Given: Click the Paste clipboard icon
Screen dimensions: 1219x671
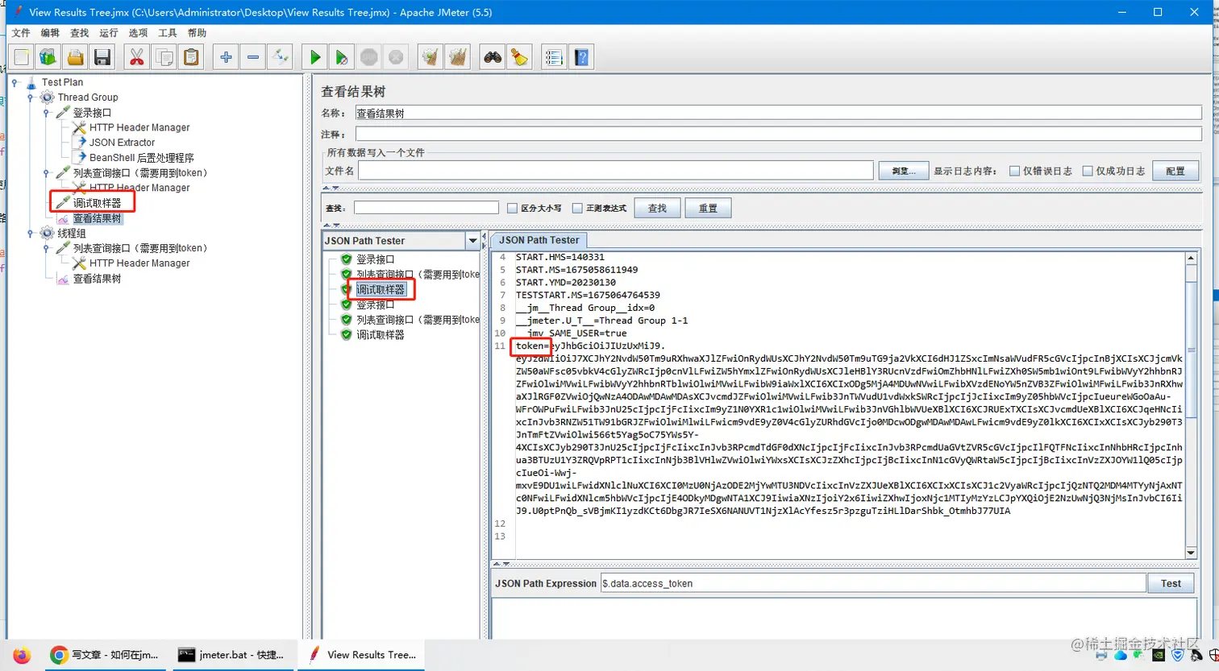Looking at the screenshot, I should [x=191, y=57].
